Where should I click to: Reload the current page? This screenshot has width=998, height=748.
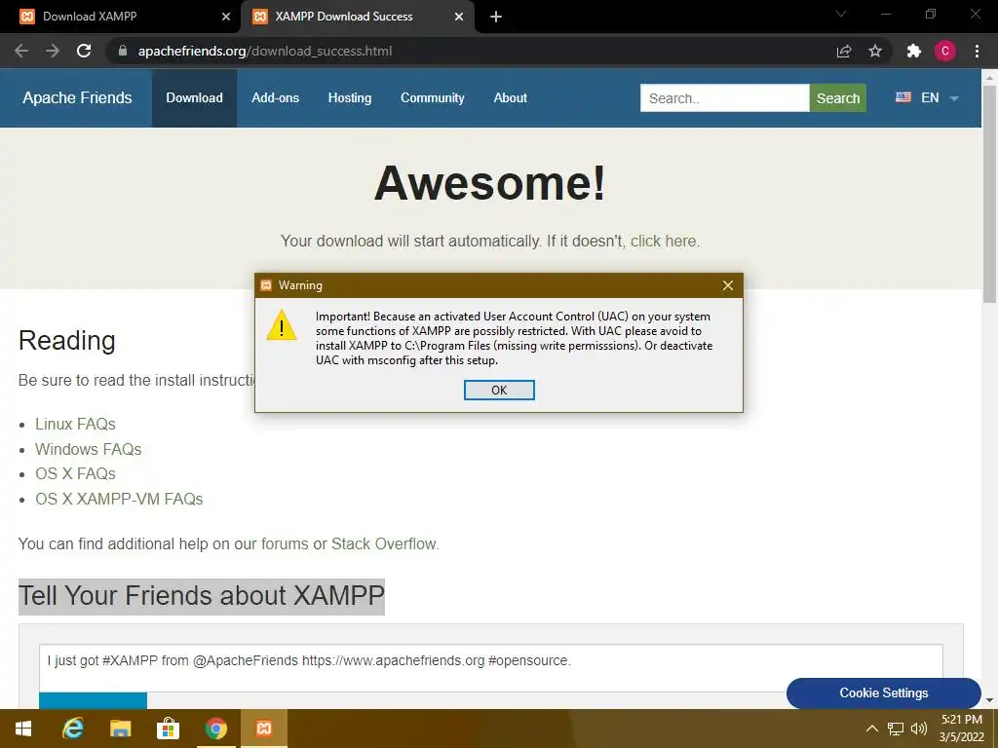click(84, 51)
